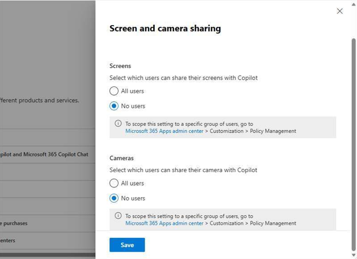Click the Screens section heading
The height and width of the screenshot is (259, 357).
120,66
